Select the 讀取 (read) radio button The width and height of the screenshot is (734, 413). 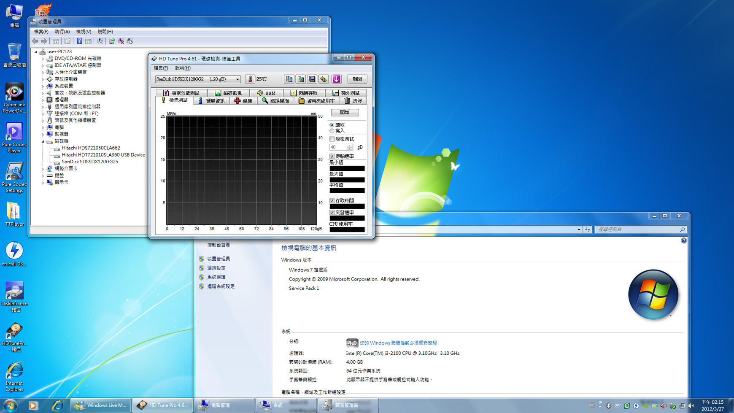[x=332, y=125]
